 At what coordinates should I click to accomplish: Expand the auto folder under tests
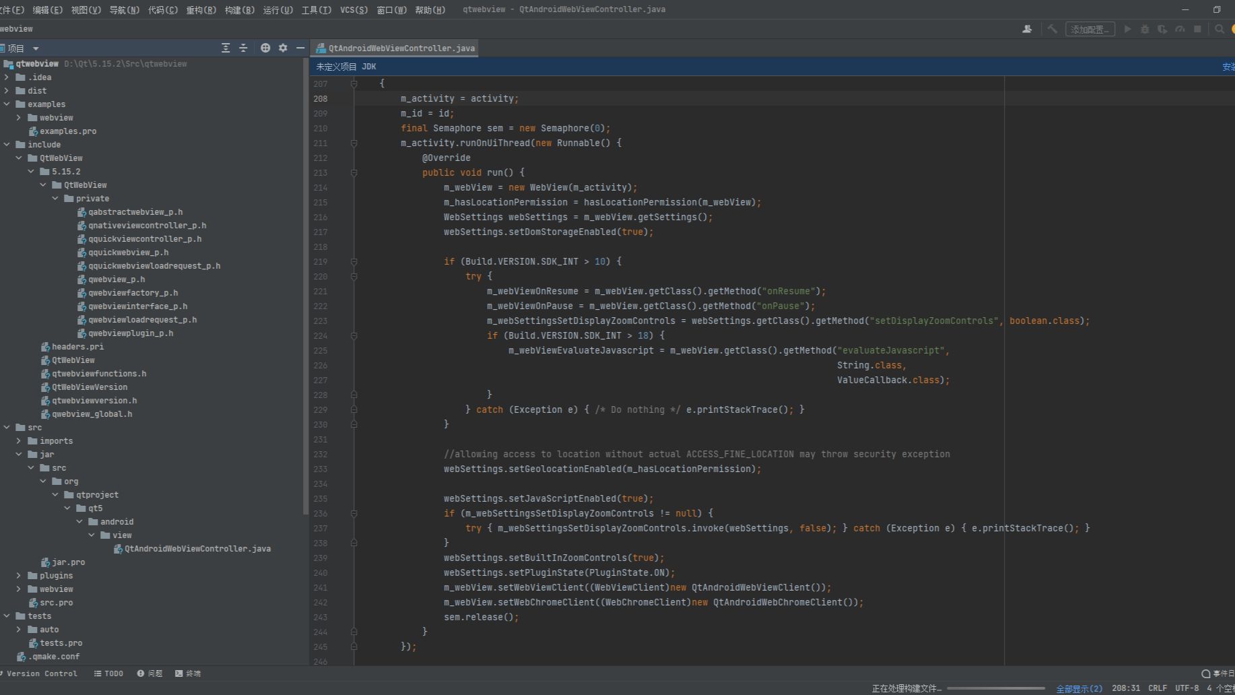click(19, 630)
